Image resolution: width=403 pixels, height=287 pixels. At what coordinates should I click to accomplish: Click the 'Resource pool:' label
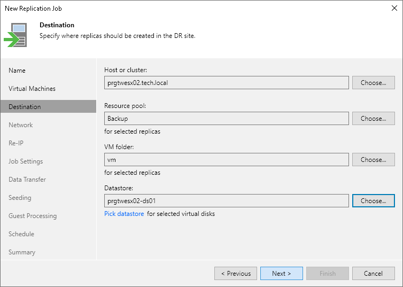coord(125,106)
